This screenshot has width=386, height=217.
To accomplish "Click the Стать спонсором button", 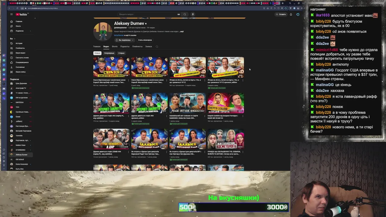I will 145,40.
